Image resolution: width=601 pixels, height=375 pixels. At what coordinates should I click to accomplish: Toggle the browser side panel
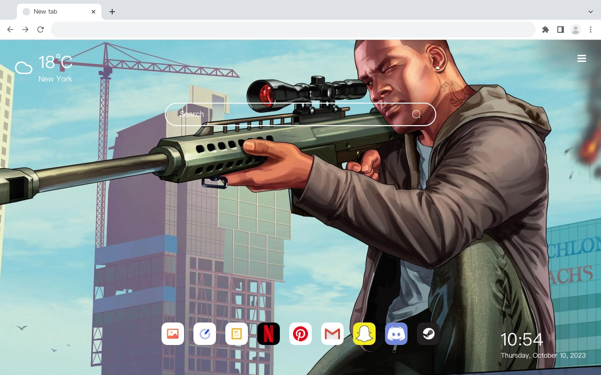pyautogui.click(x=560, y=30)
